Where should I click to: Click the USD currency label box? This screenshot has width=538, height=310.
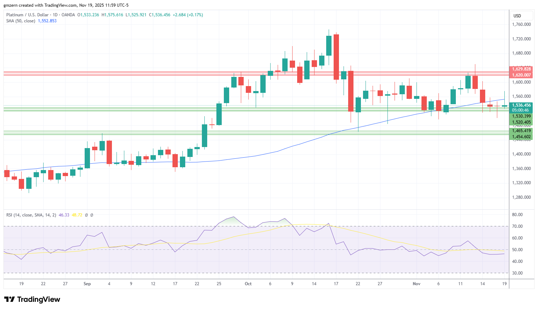[521, 16]
